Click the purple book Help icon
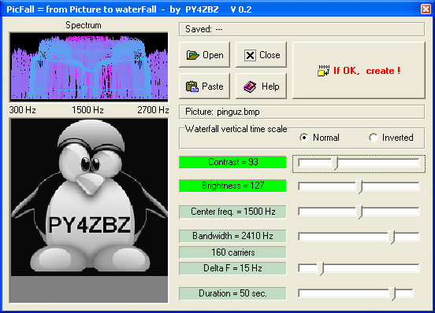This screenshot has height=313, width=435. point(250,87)
